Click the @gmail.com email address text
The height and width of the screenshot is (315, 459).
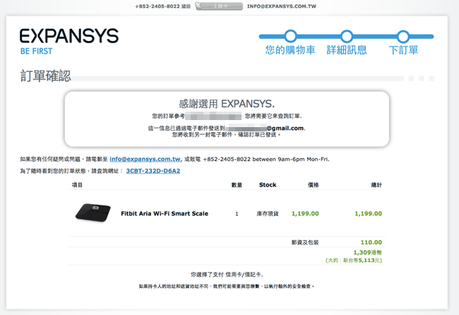(x=285, y=129)
